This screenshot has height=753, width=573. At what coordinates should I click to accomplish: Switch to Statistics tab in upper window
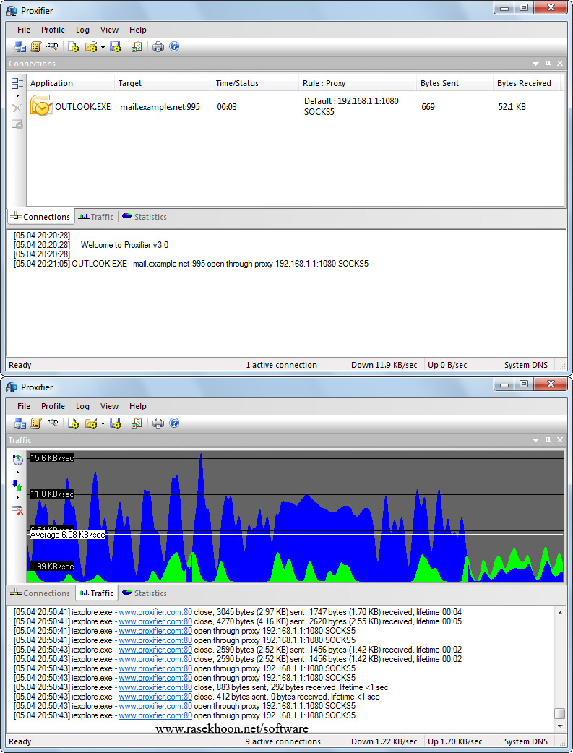click(145, 217)
